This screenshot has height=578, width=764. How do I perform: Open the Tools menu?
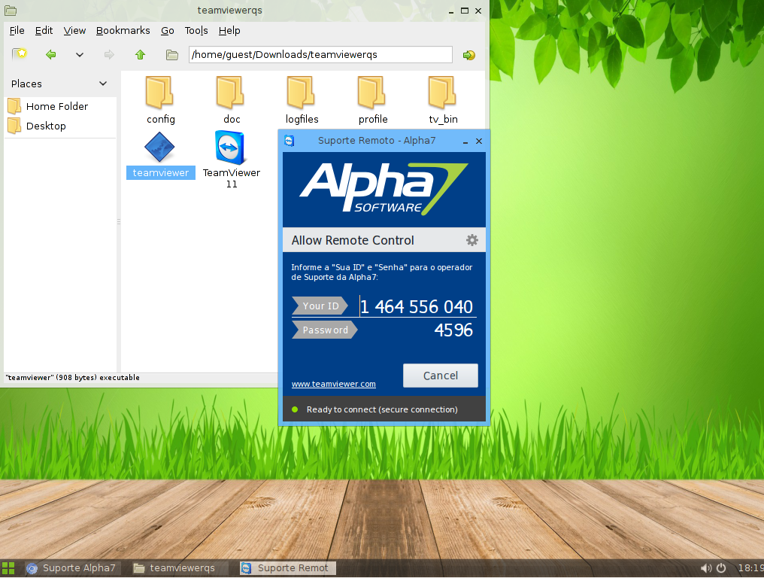click(x=196, y=30)
